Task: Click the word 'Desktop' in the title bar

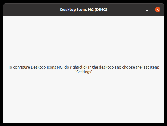Action: tap(68, 10)
